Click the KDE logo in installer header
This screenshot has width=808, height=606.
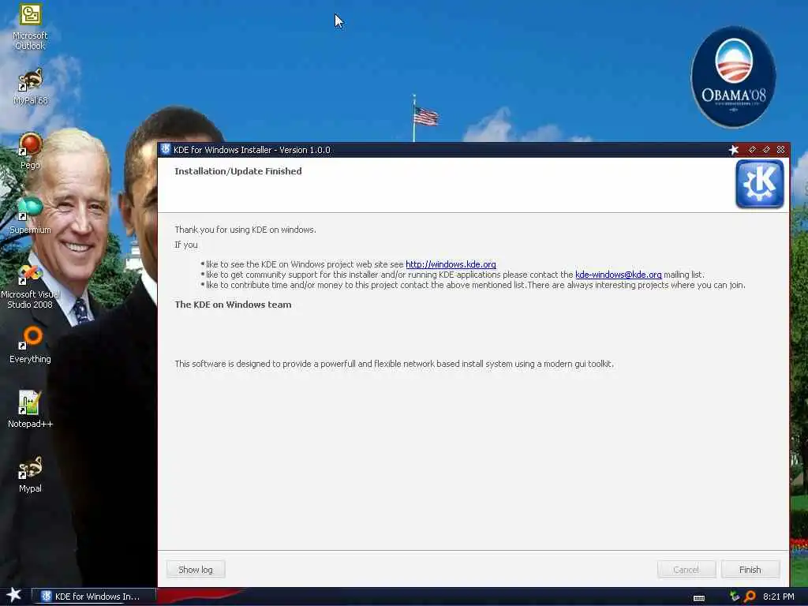(x=760, y=184)
